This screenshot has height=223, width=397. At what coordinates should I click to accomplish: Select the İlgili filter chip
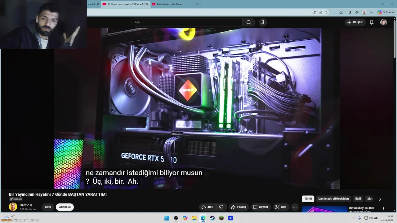(358, 199)
